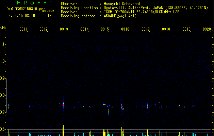Click the 0.8 kHz axis label

pos(3,95)
